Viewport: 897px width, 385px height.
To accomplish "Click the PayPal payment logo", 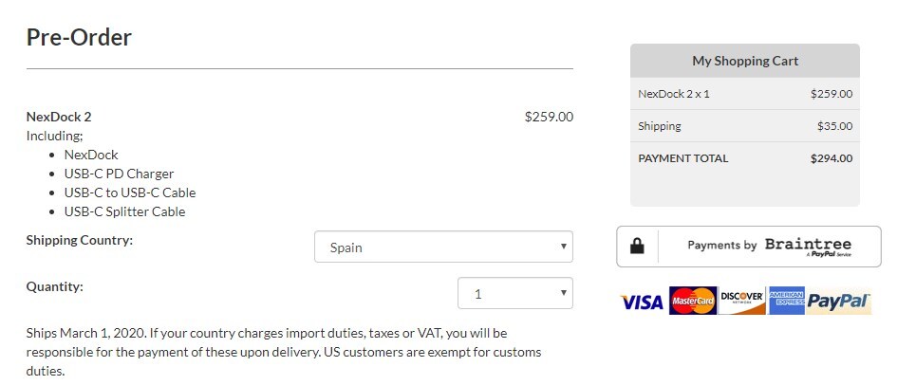I will pyautogui.click(x=839, y=301).
